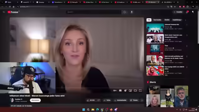Go to the browser home page icon

click(x=14, y=7)
